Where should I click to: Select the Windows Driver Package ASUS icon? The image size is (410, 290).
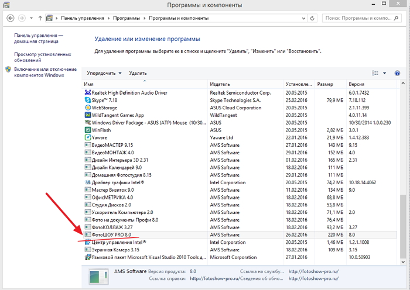(x=88, y=122)
